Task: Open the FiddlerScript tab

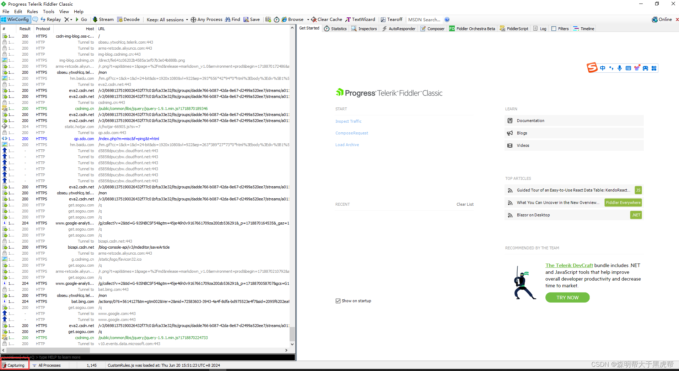Action: click(514, 29)
